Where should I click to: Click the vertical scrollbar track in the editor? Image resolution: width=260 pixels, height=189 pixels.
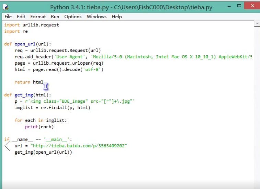257,103
